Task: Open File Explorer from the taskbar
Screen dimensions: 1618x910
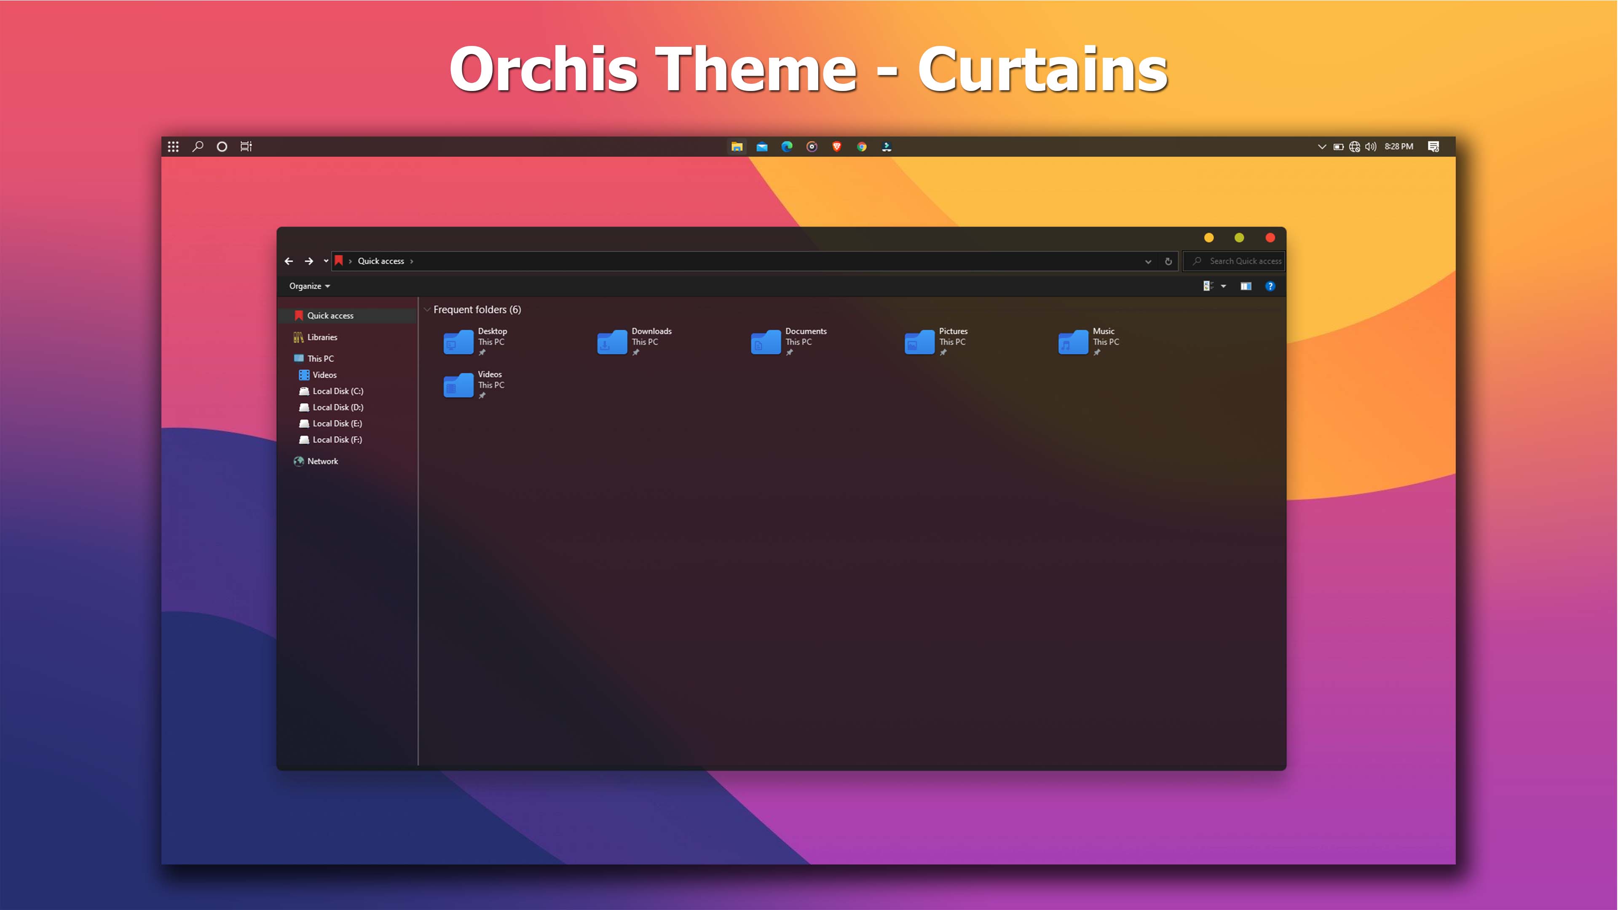Action: [x=737, y=146]
